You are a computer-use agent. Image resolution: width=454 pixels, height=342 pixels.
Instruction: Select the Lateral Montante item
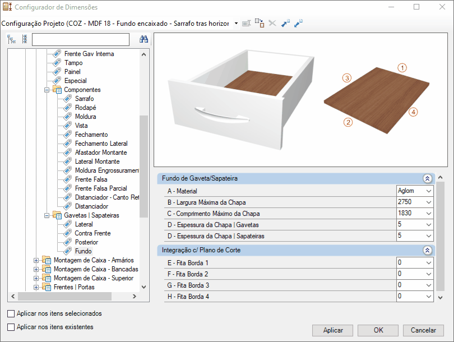click(97, 161)
